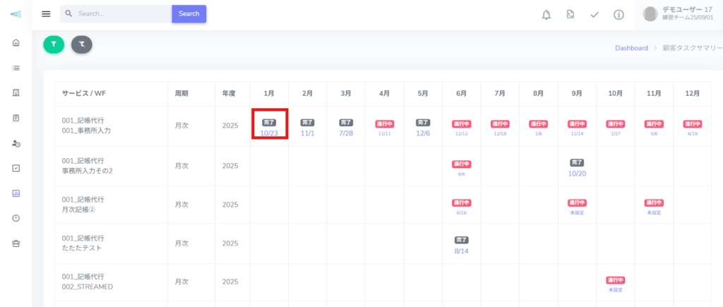Open the list view sidebar icon
Image resolution: width=723 pixels, height=307 pixels.
pyautogui.click(x=16, y=68)
